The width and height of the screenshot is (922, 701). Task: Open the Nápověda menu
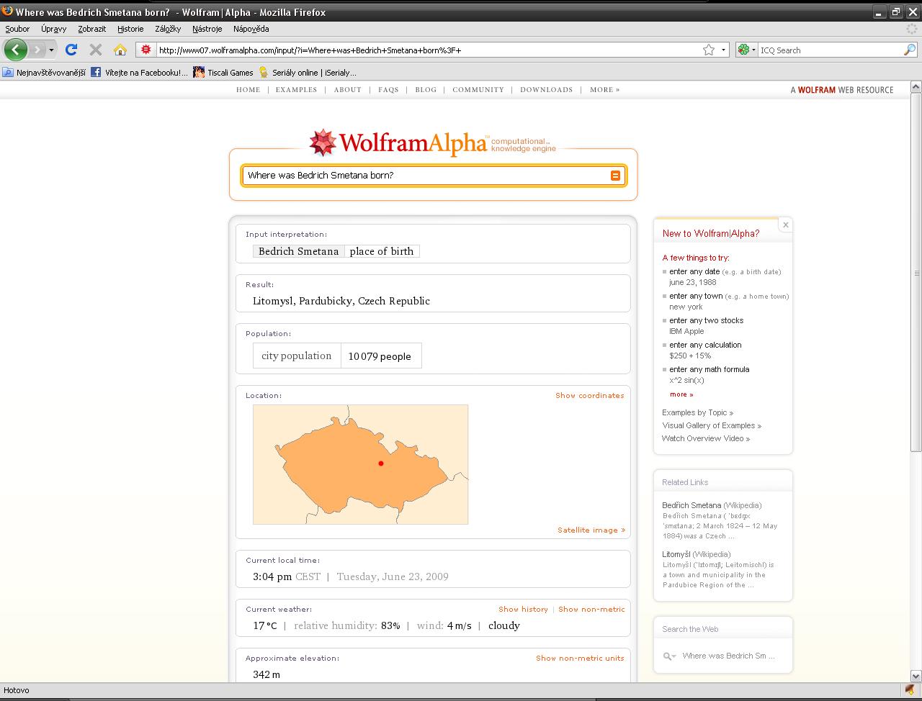(x=251, y=29)
